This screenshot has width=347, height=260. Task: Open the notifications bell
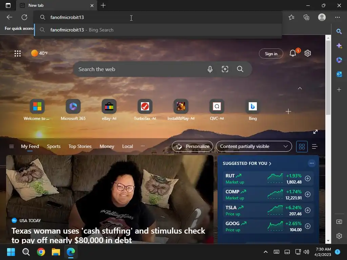point(293,53)
